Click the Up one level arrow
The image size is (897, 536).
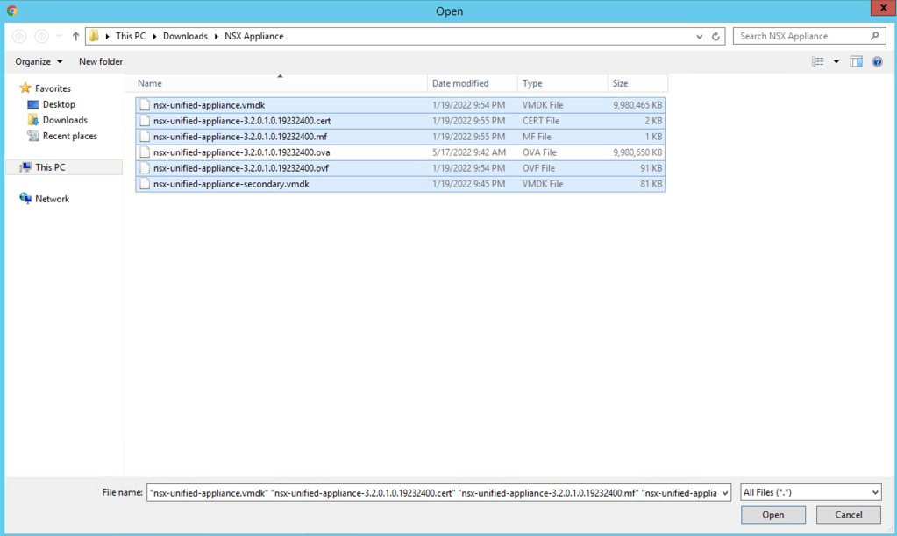coord(75,37)
